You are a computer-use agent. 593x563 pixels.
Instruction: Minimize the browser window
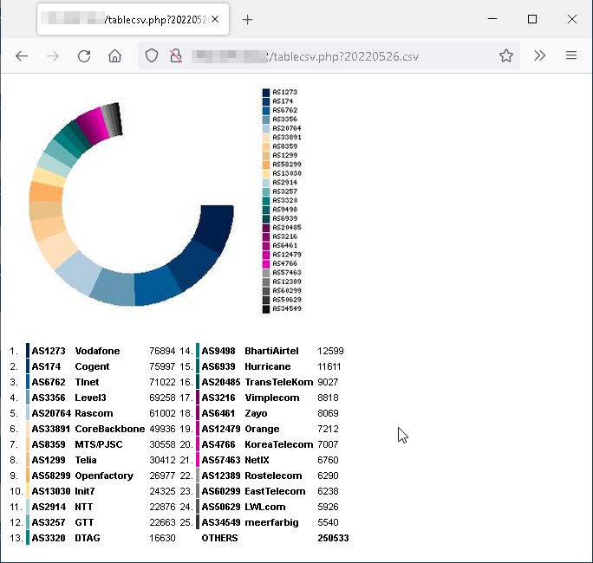point(492,19)
